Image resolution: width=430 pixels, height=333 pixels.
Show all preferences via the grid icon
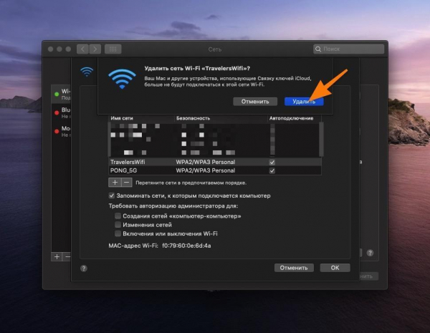point(113,49)
